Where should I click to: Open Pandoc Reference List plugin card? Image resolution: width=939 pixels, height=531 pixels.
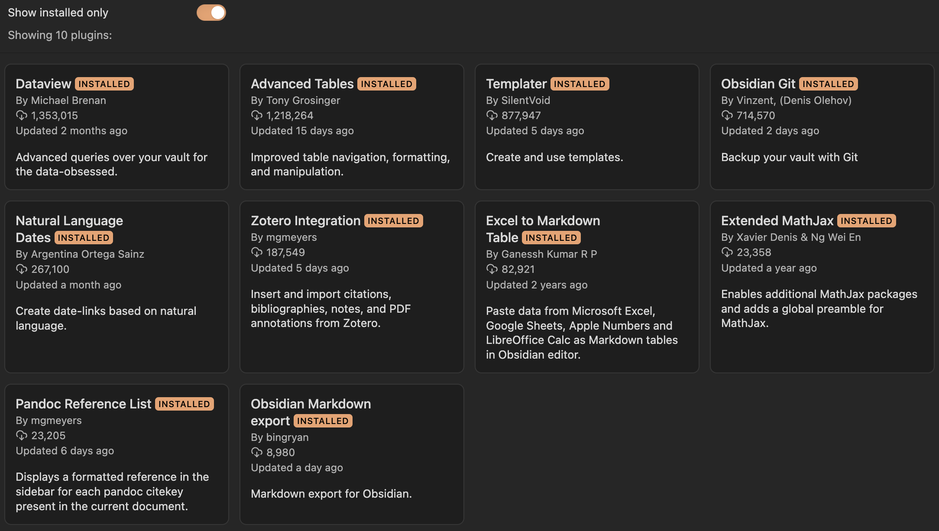(x=117, y=454)
